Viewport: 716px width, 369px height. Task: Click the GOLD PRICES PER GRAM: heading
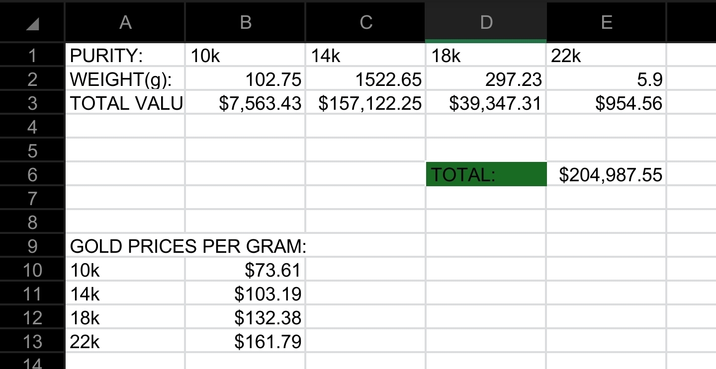tap(188, 246)
